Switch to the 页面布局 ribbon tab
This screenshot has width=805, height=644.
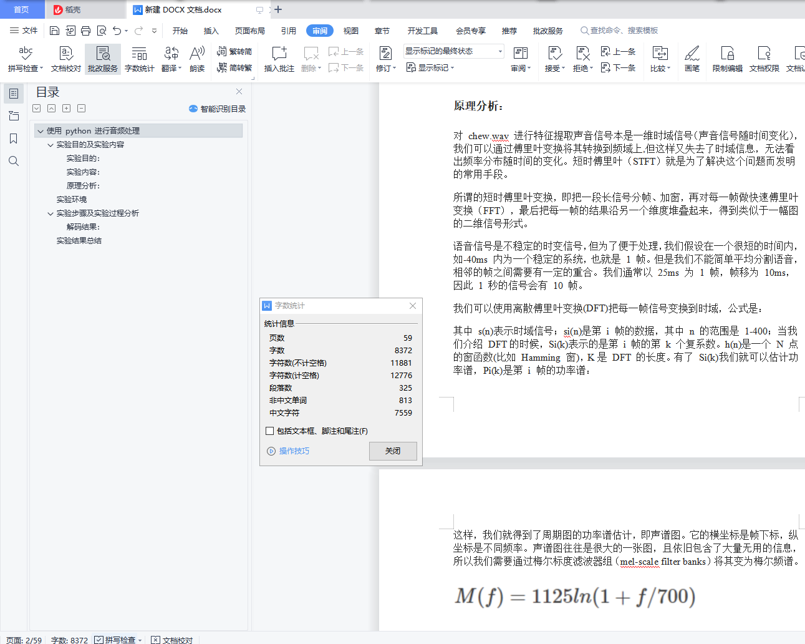point(250,31)
